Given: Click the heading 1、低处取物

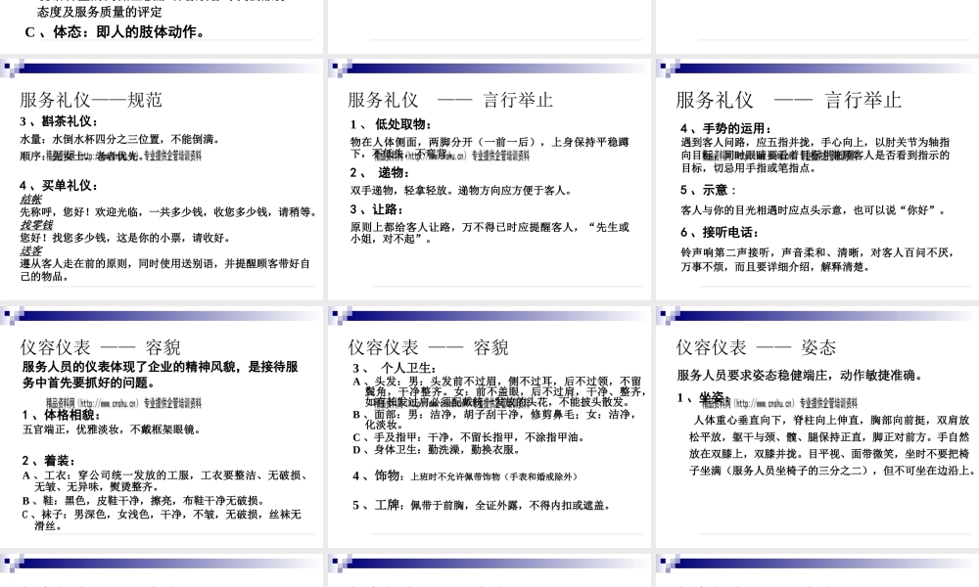Looking at the screenshot, I should tap(391, 124).
